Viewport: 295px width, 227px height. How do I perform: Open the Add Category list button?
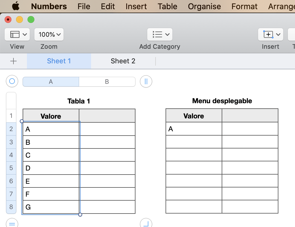[x=160, y=34]
